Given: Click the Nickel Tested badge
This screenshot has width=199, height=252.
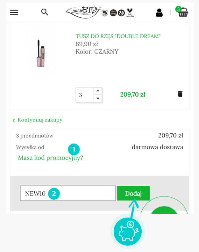Looking at the screenshot, I should tap(113, 13).
